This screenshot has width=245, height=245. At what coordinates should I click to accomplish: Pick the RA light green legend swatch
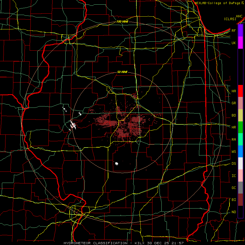coord(240,139)
